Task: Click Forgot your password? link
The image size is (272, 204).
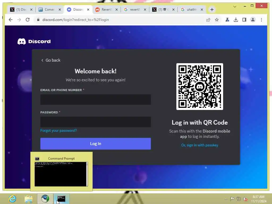Action: click(x=58, y=130)
